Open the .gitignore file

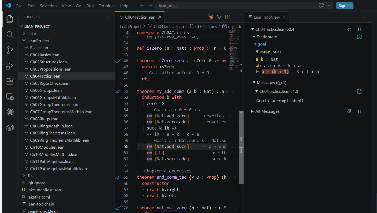(36, 183)
